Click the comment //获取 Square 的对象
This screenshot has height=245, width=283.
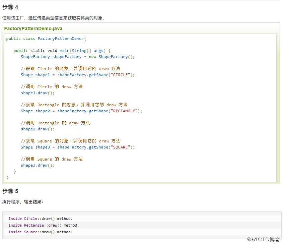(x=70, y=141)
